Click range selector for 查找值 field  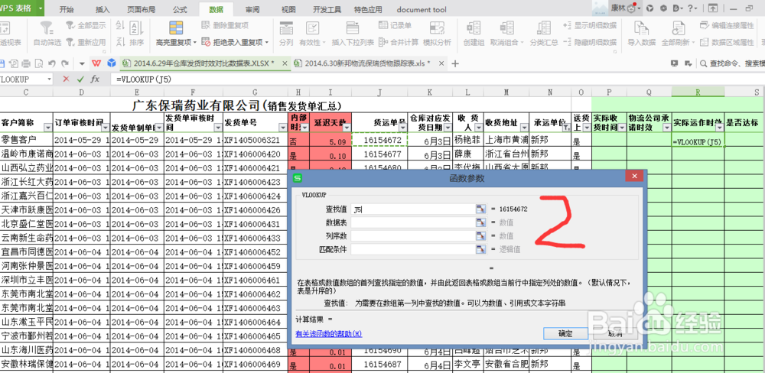(481, 209)
